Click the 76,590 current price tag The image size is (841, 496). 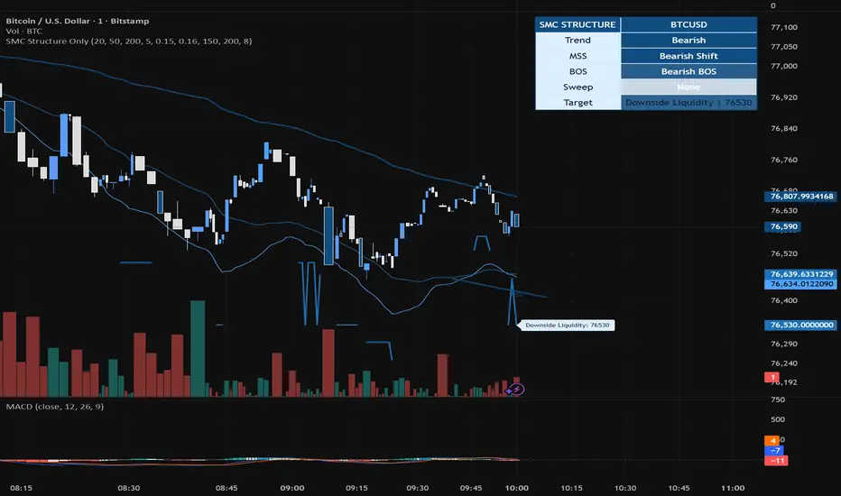783,227
